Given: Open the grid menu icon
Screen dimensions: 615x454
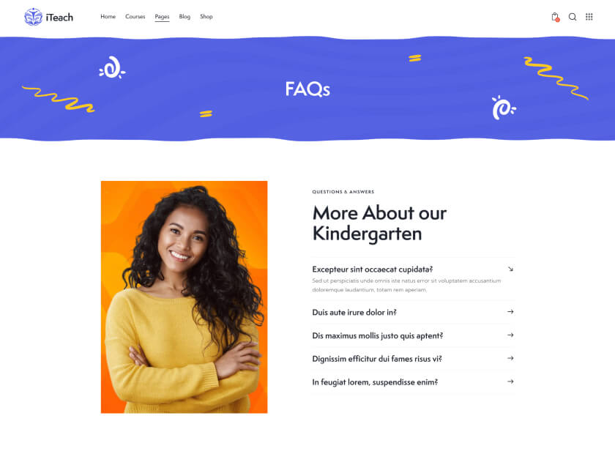Looking at the screenshot, I should point(589,17).
